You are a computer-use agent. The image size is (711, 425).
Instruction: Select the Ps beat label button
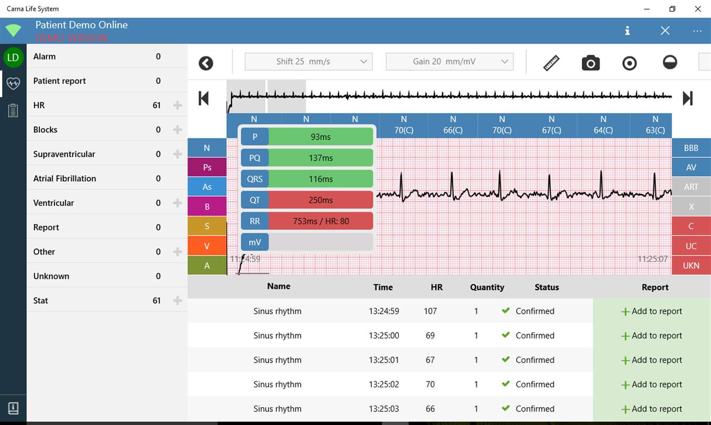pyautogui.click(x=207, y=167)
